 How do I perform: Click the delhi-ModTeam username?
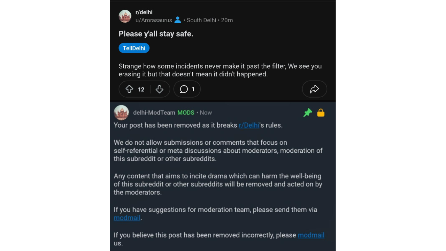[154, 113]
